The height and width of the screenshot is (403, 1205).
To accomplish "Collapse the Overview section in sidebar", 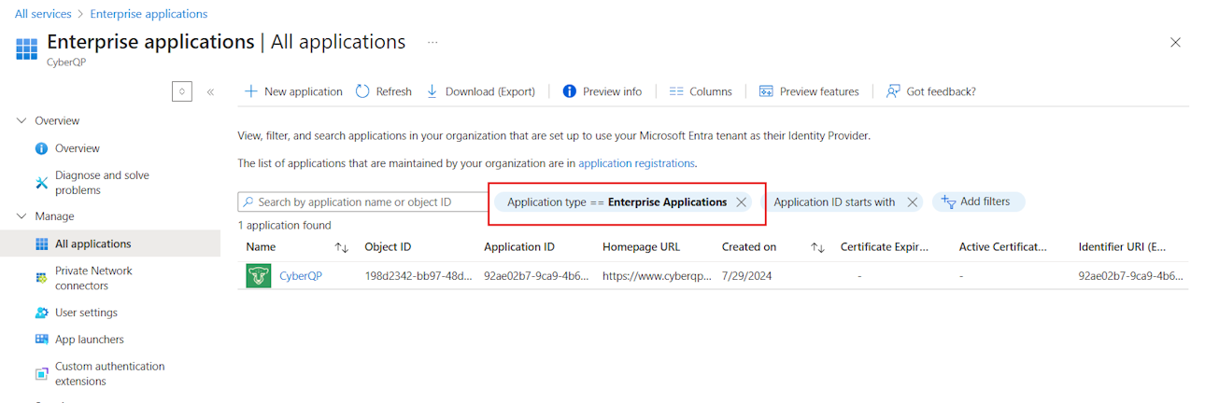I will point(22,121).
